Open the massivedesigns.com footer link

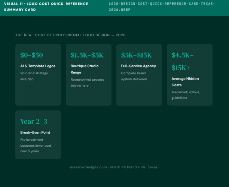click(x=88, y=167)
